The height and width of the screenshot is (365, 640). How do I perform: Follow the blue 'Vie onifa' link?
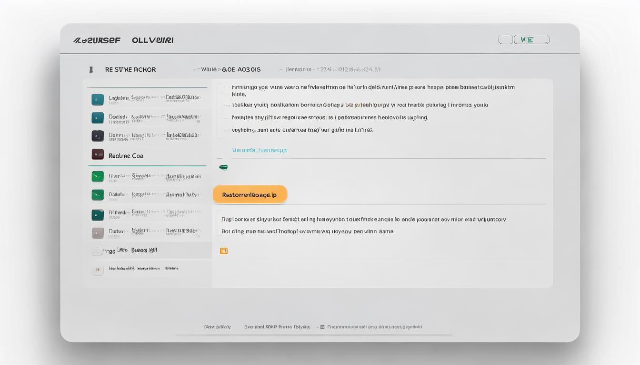[x=259, y=150]
